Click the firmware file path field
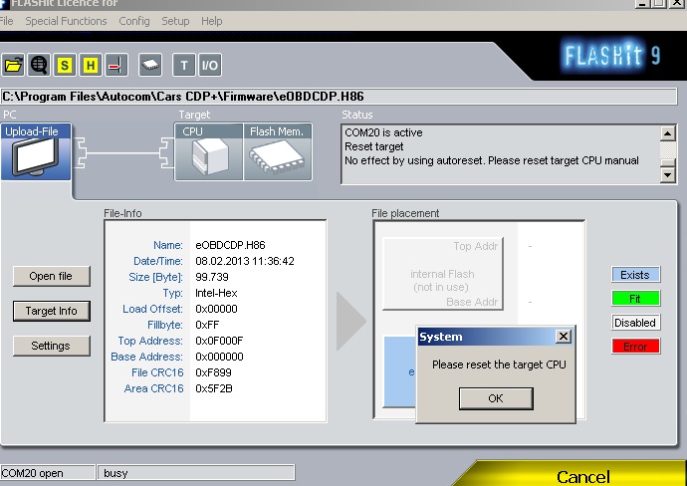This screenshot has height=486, width=687. 339,97
